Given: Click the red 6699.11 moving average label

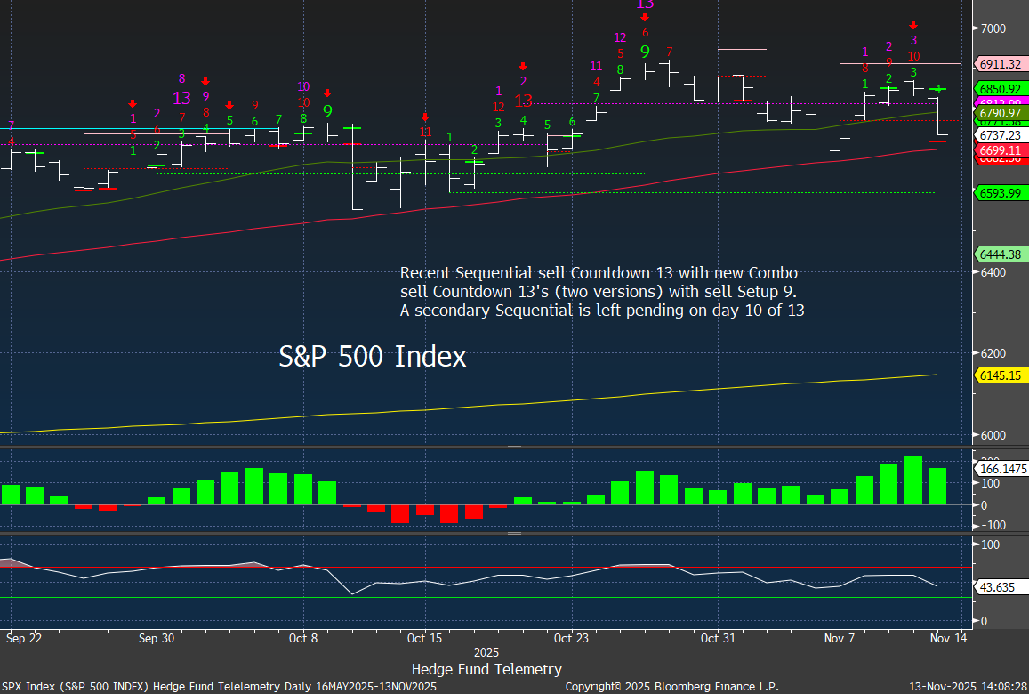Looking at the screenshot, I should click(999, 151).
